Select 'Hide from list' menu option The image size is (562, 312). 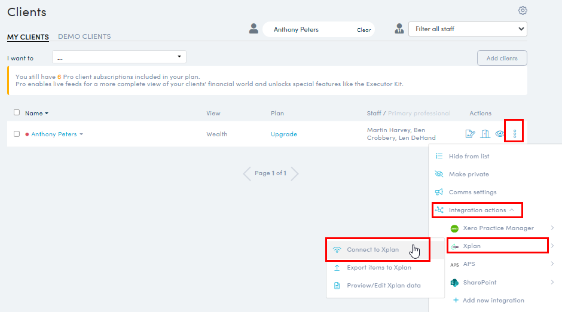point(469,156)
